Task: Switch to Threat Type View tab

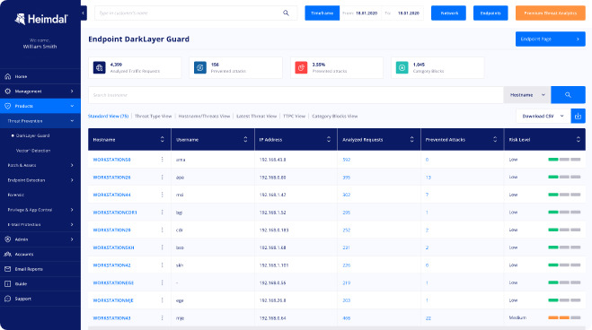Action: tap(153, 116)
